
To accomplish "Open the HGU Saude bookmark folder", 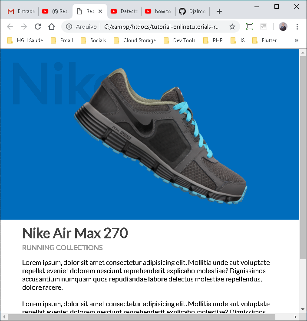I will pos(25,40).
